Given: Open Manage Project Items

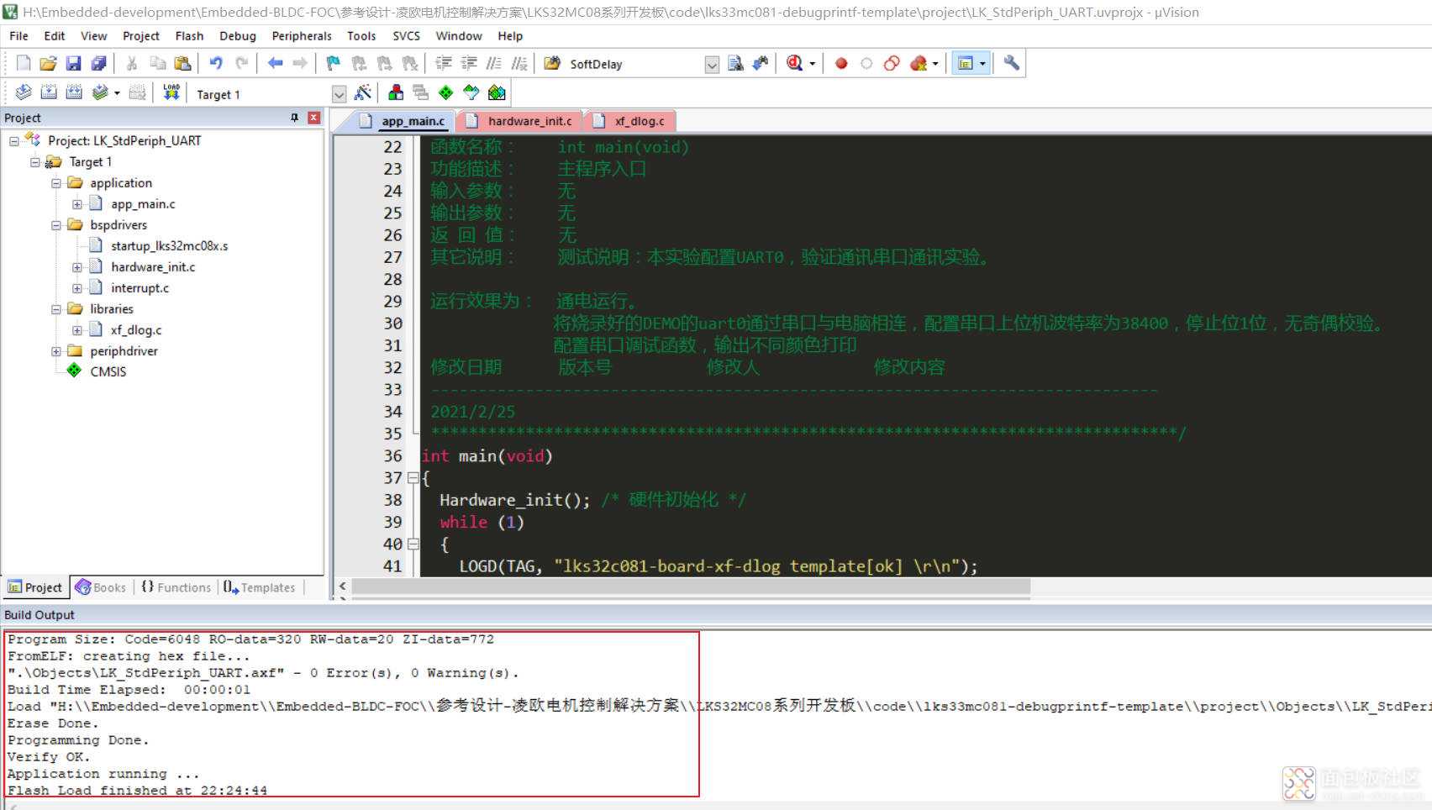Looking at the screenshot, I should [396, 92].
